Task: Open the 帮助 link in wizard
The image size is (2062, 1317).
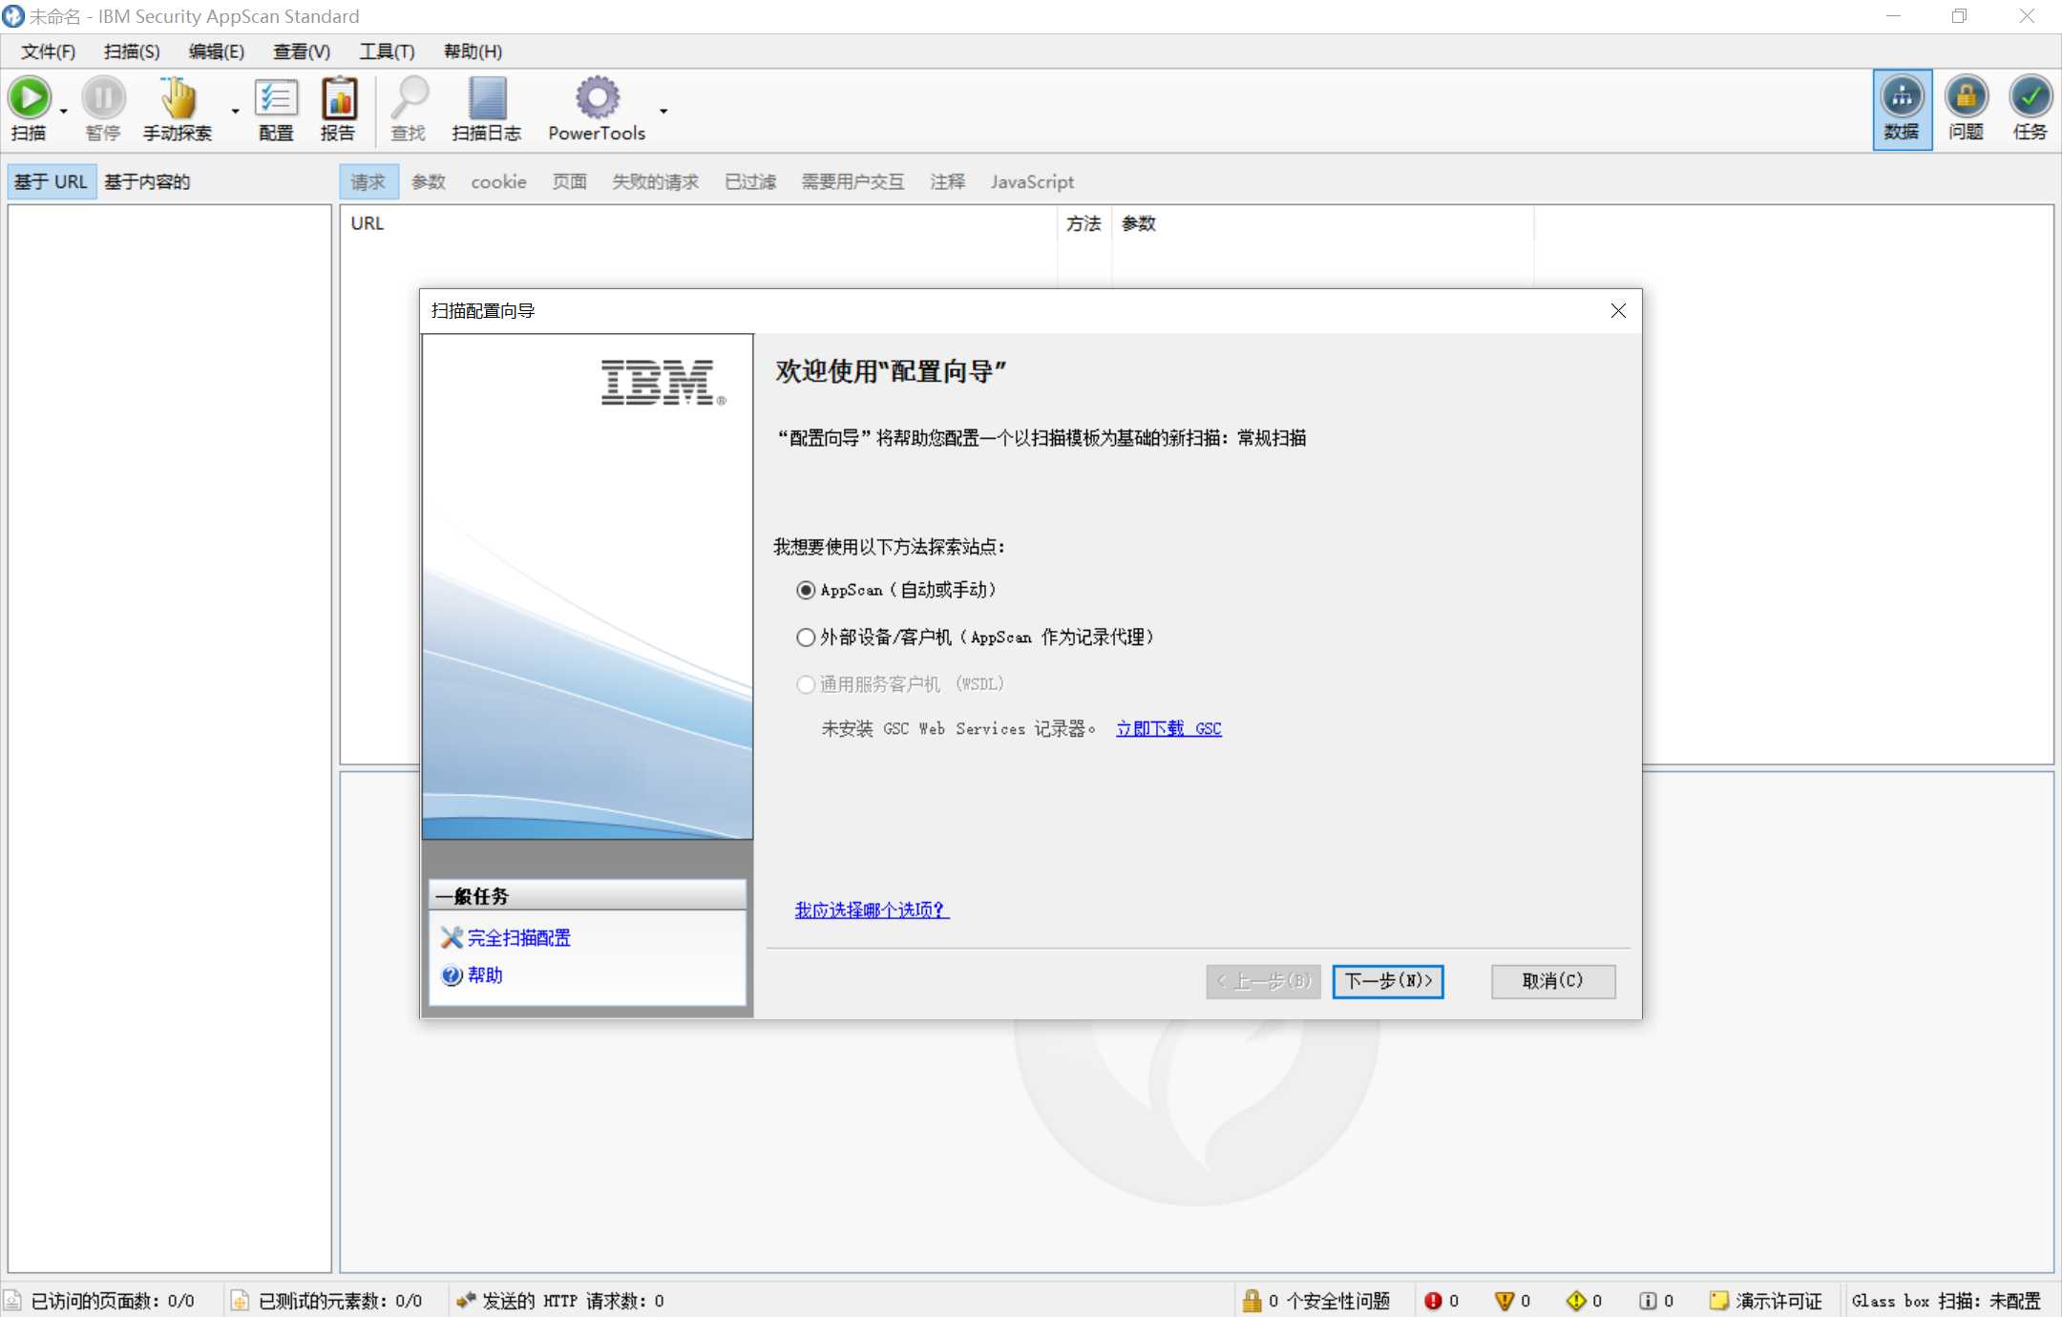Action: pyautogui.click(x=485, y=975)
